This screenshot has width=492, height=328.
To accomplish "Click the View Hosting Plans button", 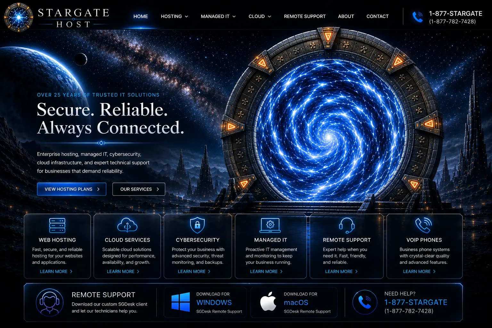I will (71, 189).
